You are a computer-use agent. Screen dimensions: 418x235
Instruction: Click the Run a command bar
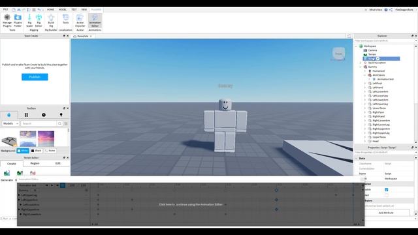[8, 219]
